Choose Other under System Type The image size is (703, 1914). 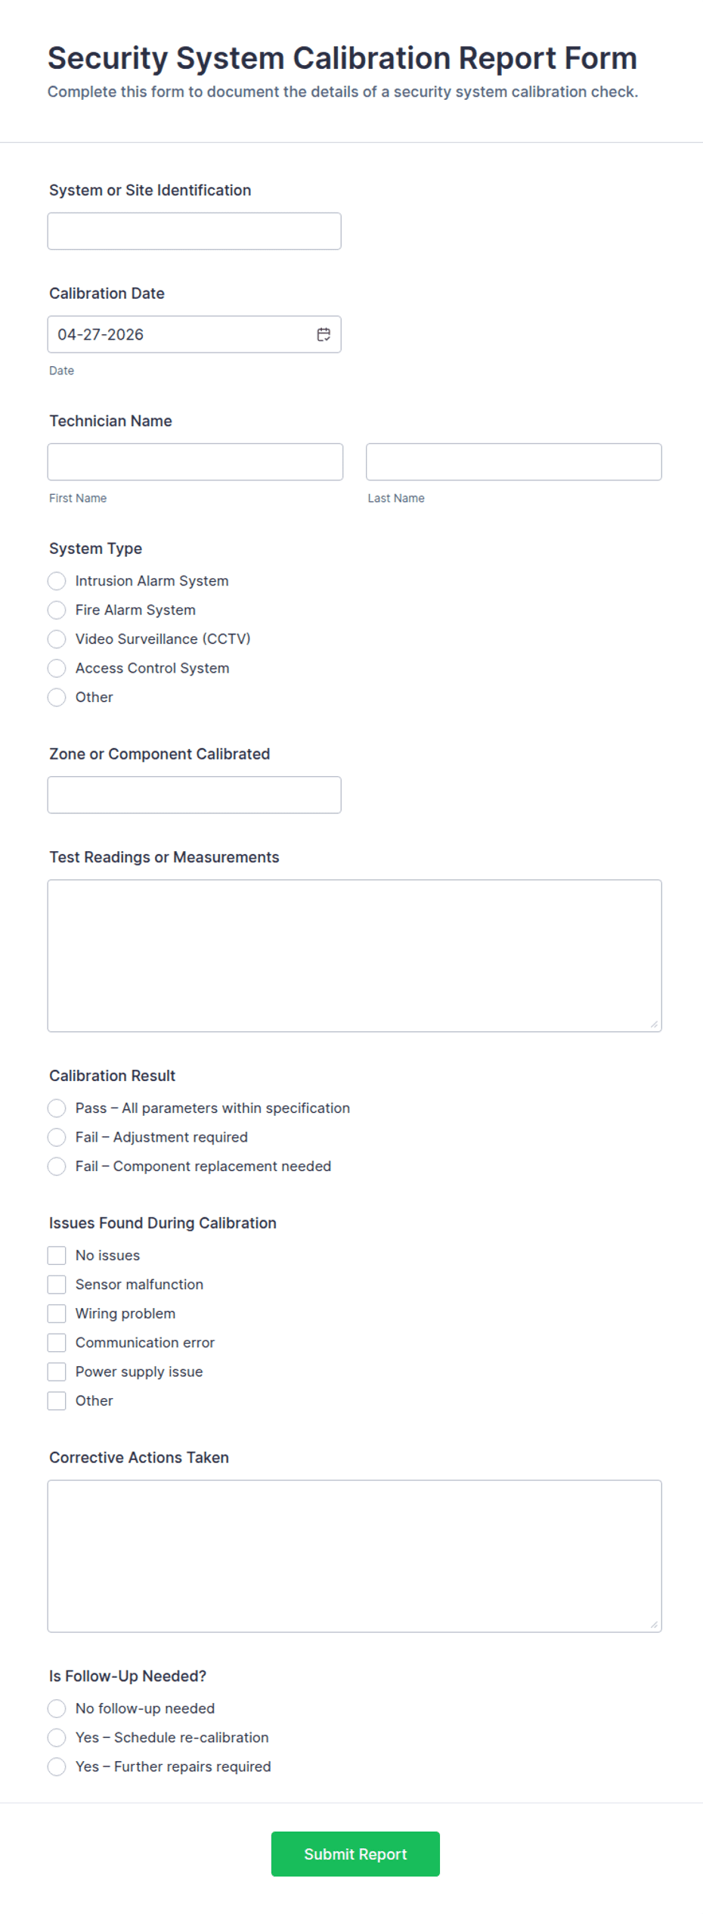click(x=57, y=697)
